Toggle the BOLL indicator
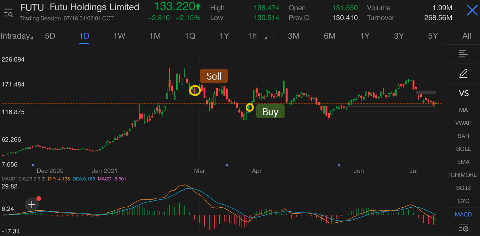Image resolution: width=480 pixels, height=236 pixels. [x=463, y=149]
